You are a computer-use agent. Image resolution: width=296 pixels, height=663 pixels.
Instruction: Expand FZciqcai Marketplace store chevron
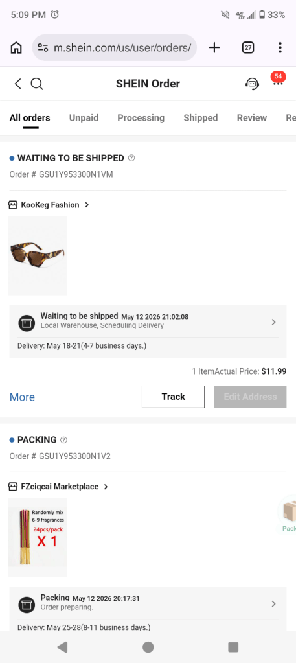coord(106,487)
